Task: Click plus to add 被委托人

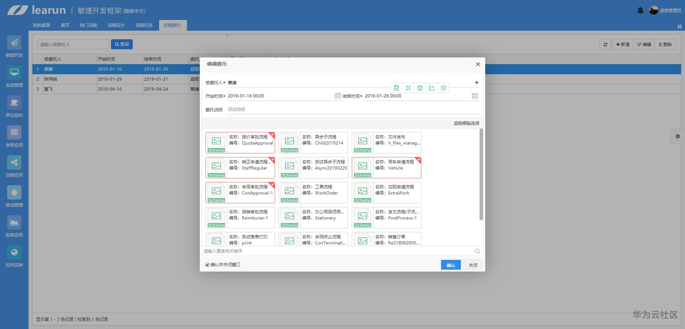Action: point(477,82)
